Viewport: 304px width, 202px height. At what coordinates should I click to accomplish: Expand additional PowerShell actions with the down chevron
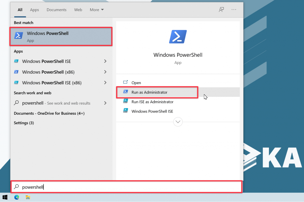click(178, 122)
